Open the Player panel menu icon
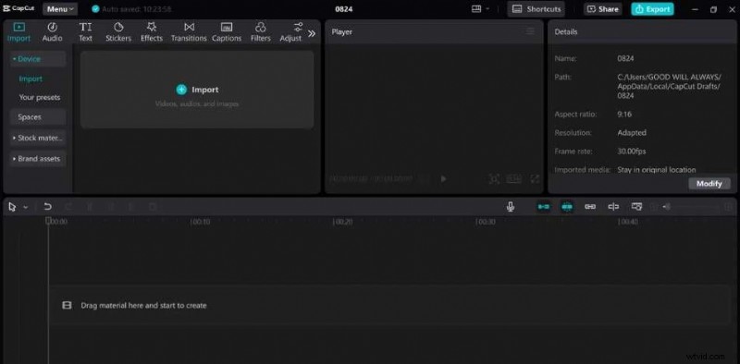The image size is (740, 364). tap(530, 31)
